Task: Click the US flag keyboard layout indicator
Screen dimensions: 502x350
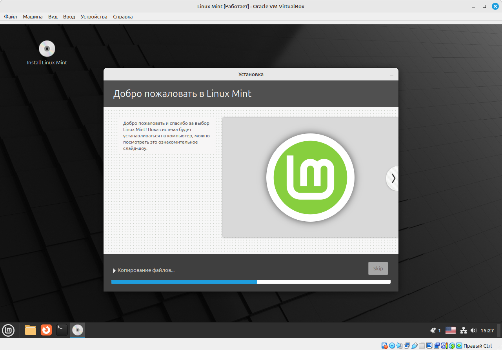Action: (x=451, y=330)
